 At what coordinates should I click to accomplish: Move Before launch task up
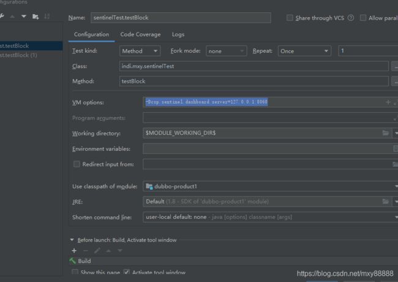[x=108, y=251]
